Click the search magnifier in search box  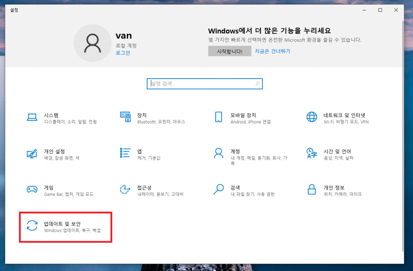(258, 84)
